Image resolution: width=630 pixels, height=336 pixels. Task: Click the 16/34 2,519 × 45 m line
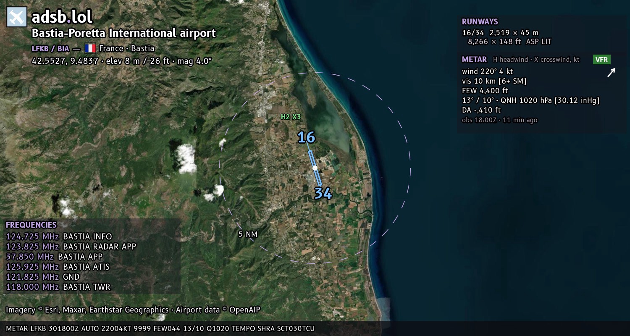pos(500,32)
